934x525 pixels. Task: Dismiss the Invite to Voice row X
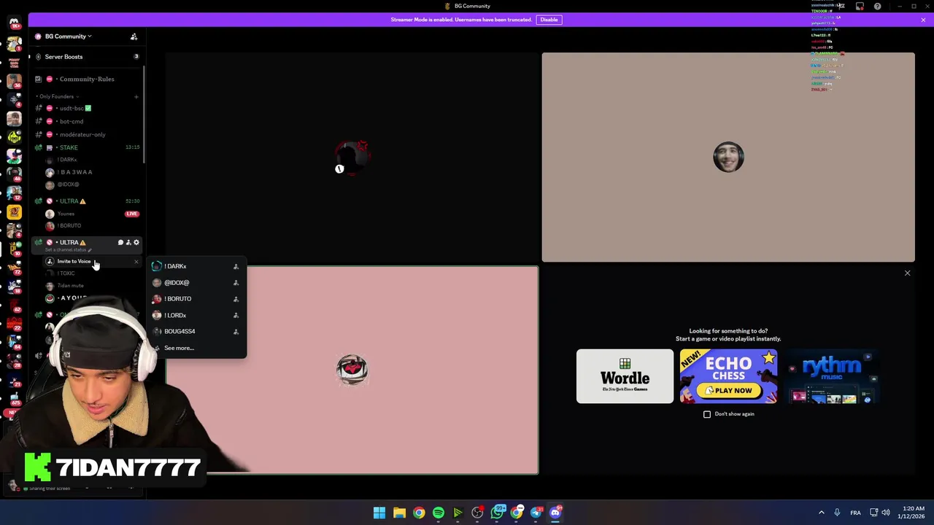(136, 261)
